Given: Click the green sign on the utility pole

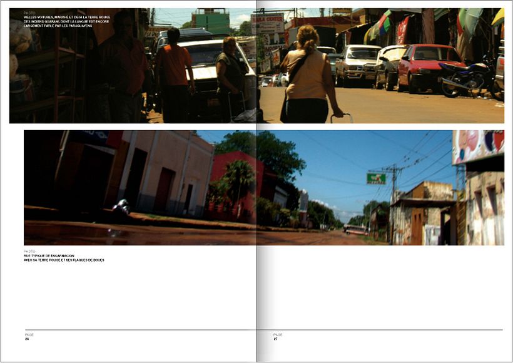Looking at the screenshot, I should point(376,179).
